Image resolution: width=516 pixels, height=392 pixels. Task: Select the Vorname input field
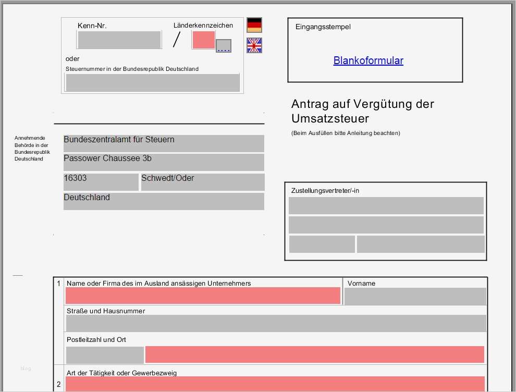coord(414,296)
